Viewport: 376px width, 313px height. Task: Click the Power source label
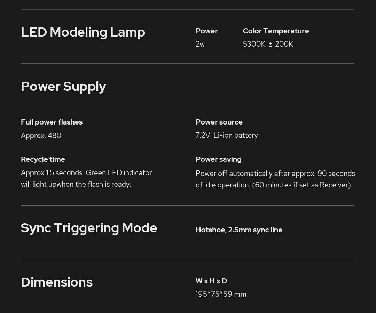coord(219,122)
